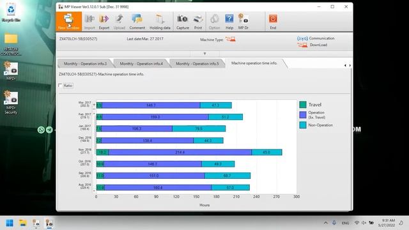Screen dimensions: 409x230
Task: Open the Option settings
Action: (x=215, y=21)
